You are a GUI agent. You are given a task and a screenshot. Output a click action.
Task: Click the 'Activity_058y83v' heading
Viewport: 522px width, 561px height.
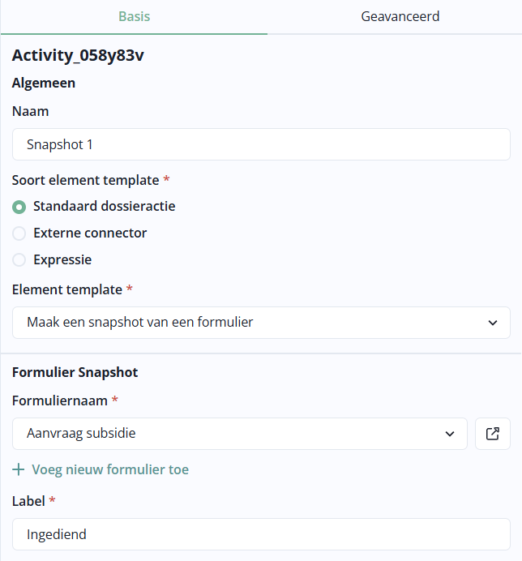(78, 55)
